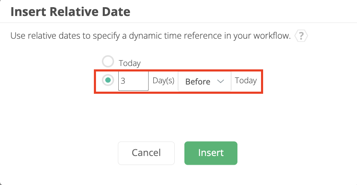357x185 pixels.
Task: Click the "Before" text in the combo box
Action: [x=197, y=82]
